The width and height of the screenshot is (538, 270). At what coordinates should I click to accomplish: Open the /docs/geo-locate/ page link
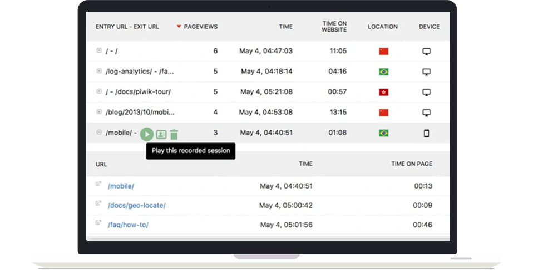(136, 206)
